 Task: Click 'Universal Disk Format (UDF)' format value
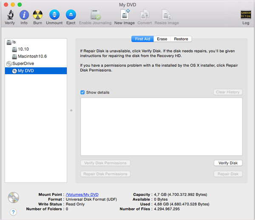[x=91, y=200]
